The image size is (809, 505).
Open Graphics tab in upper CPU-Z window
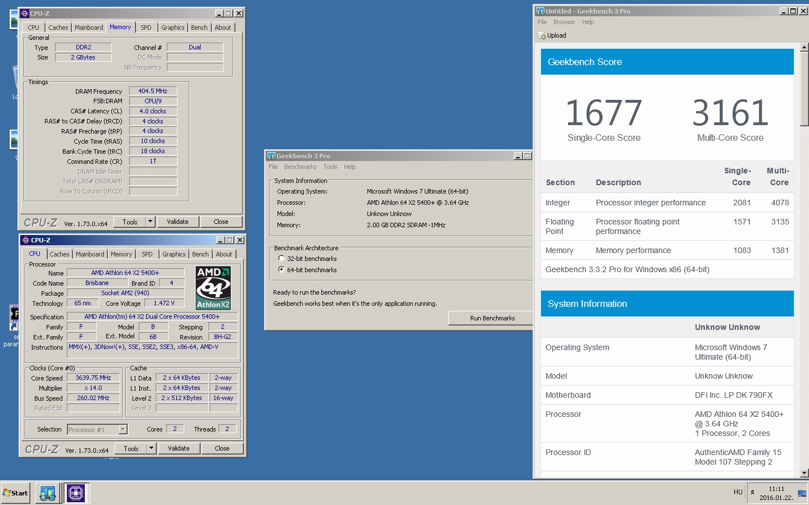tap(173, 27)
